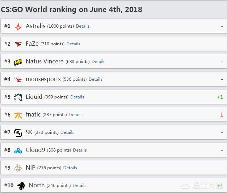
Task: View Cloud9 points Details link
Action: [x=80, y=150]
